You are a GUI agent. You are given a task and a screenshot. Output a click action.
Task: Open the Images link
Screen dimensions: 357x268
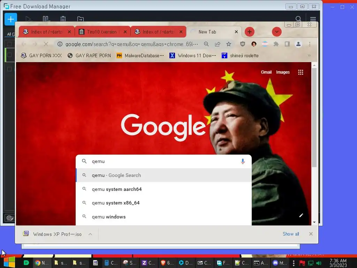283,72
